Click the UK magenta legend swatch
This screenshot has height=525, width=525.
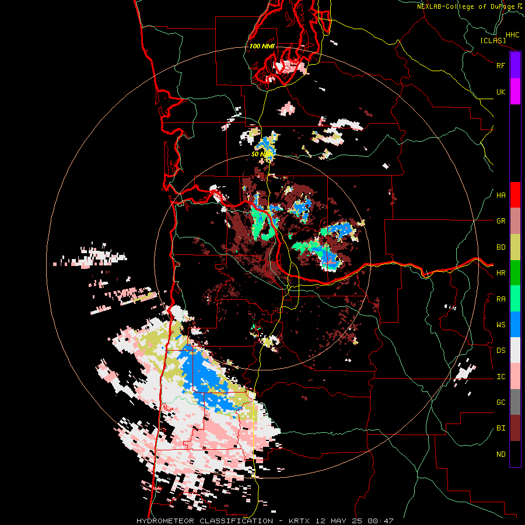(x=515, y=92)
